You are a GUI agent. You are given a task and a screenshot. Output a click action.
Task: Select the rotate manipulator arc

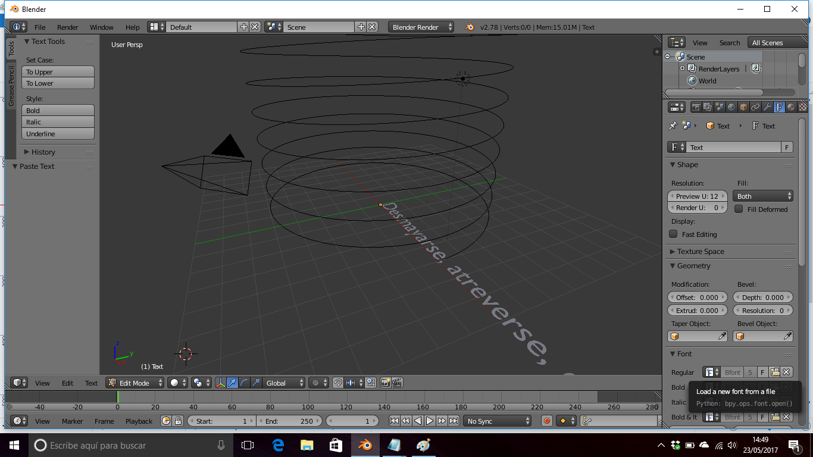245,383
